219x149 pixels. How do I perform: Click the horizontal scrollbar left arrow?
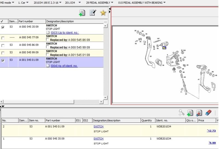pos(1,102)
